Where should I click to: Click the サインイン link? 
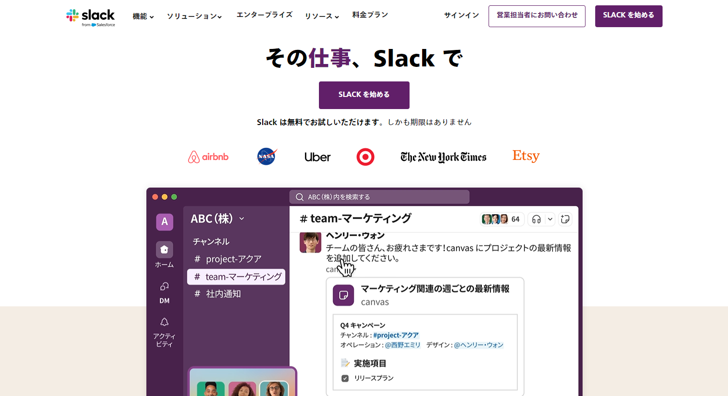pyautogui.click(x=460, y=15)
